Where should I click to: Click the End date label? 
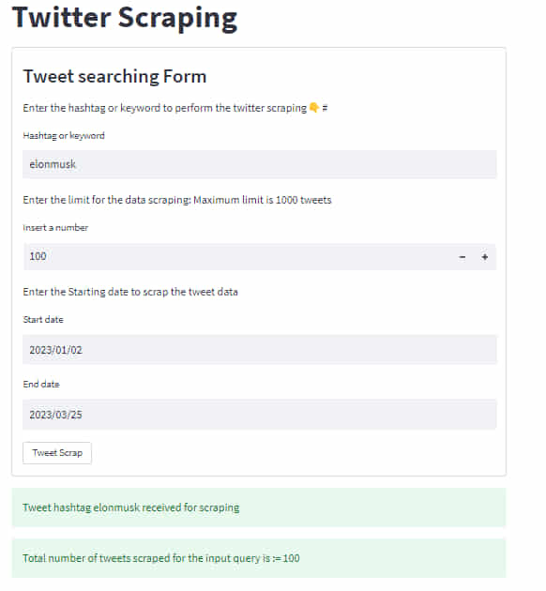[x=41, y=385]
